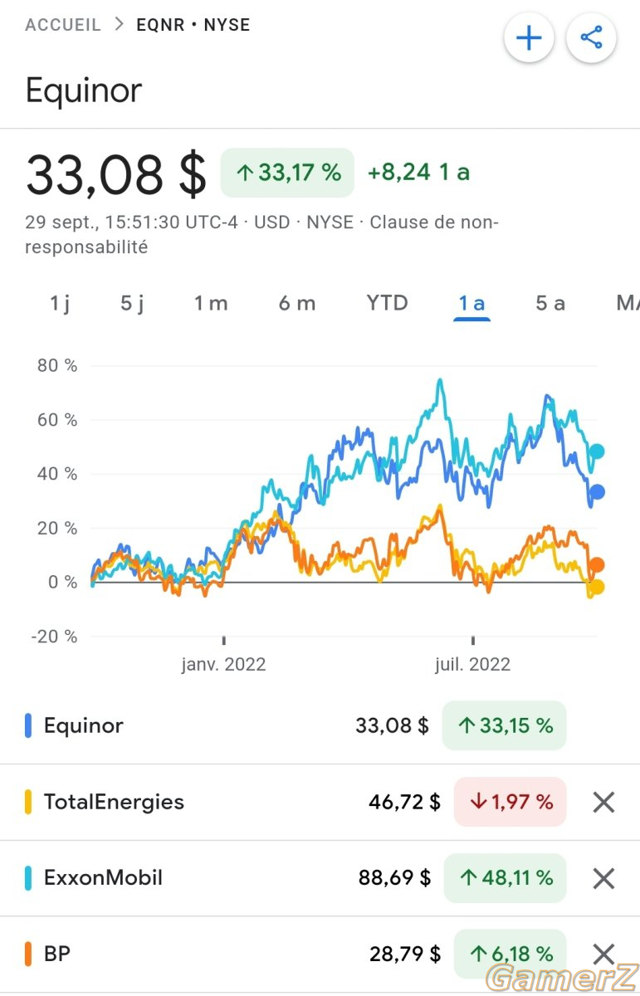The width and height of the screenshot is (640, 996).
Task: Select the 1 a time range
Action: pos(472,304)
